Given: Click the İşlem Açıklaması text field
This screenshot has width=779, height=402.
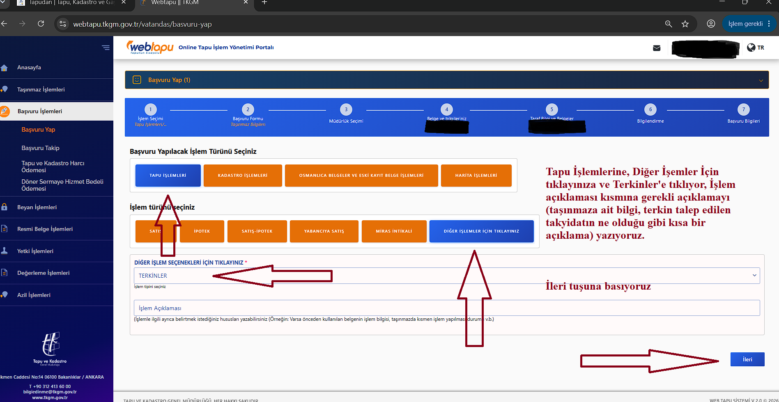Looking at the screenshot, I should (x=447, y=308).
